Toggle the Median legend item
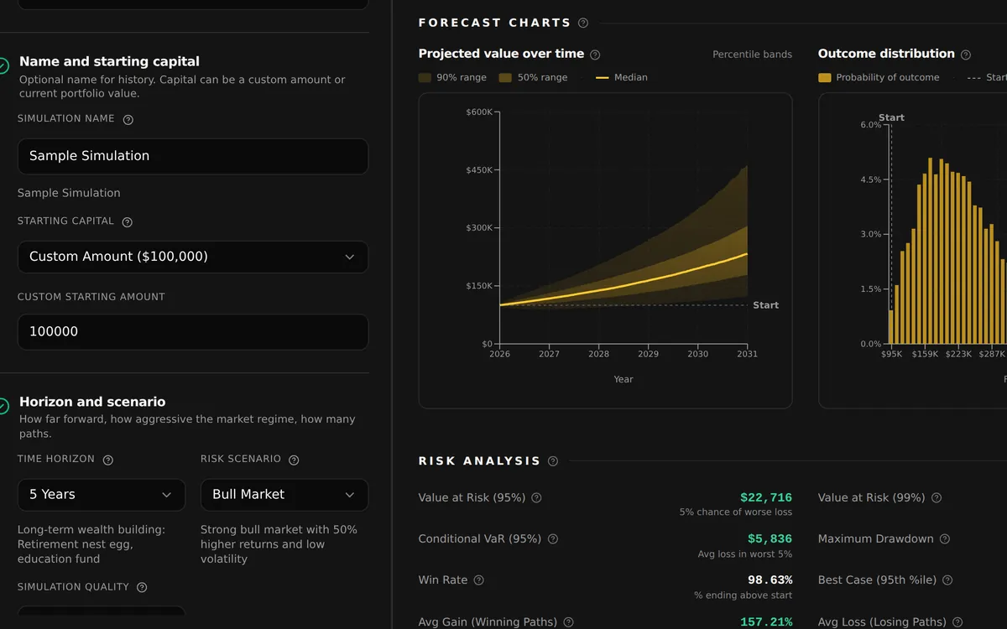 tap(622, 77)
